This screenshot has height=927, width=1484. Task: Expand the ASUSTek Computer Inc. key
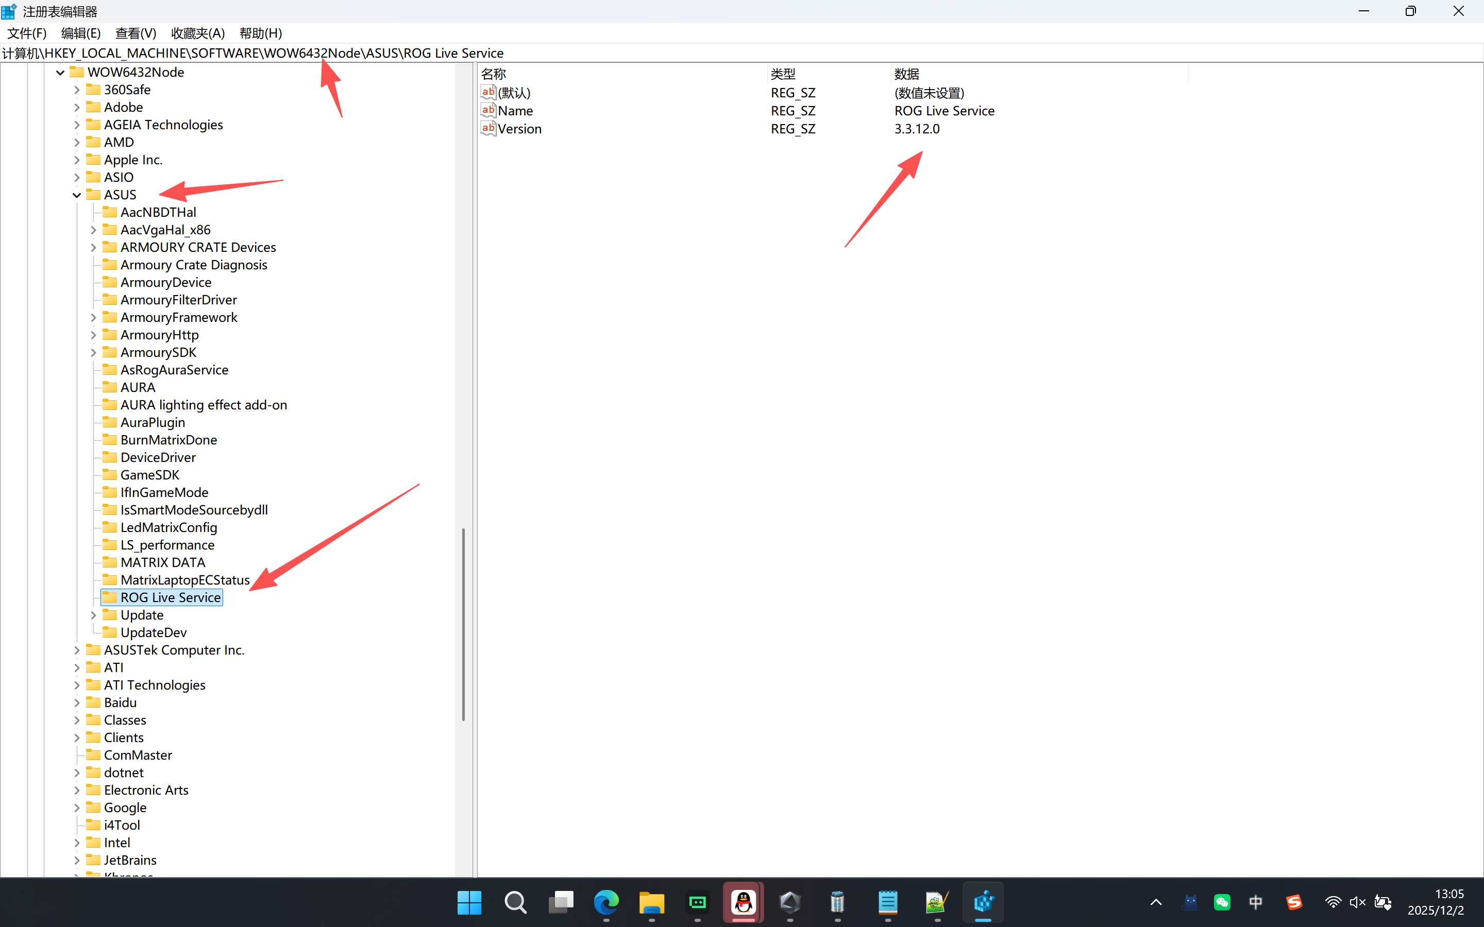[x=77, y=650]
